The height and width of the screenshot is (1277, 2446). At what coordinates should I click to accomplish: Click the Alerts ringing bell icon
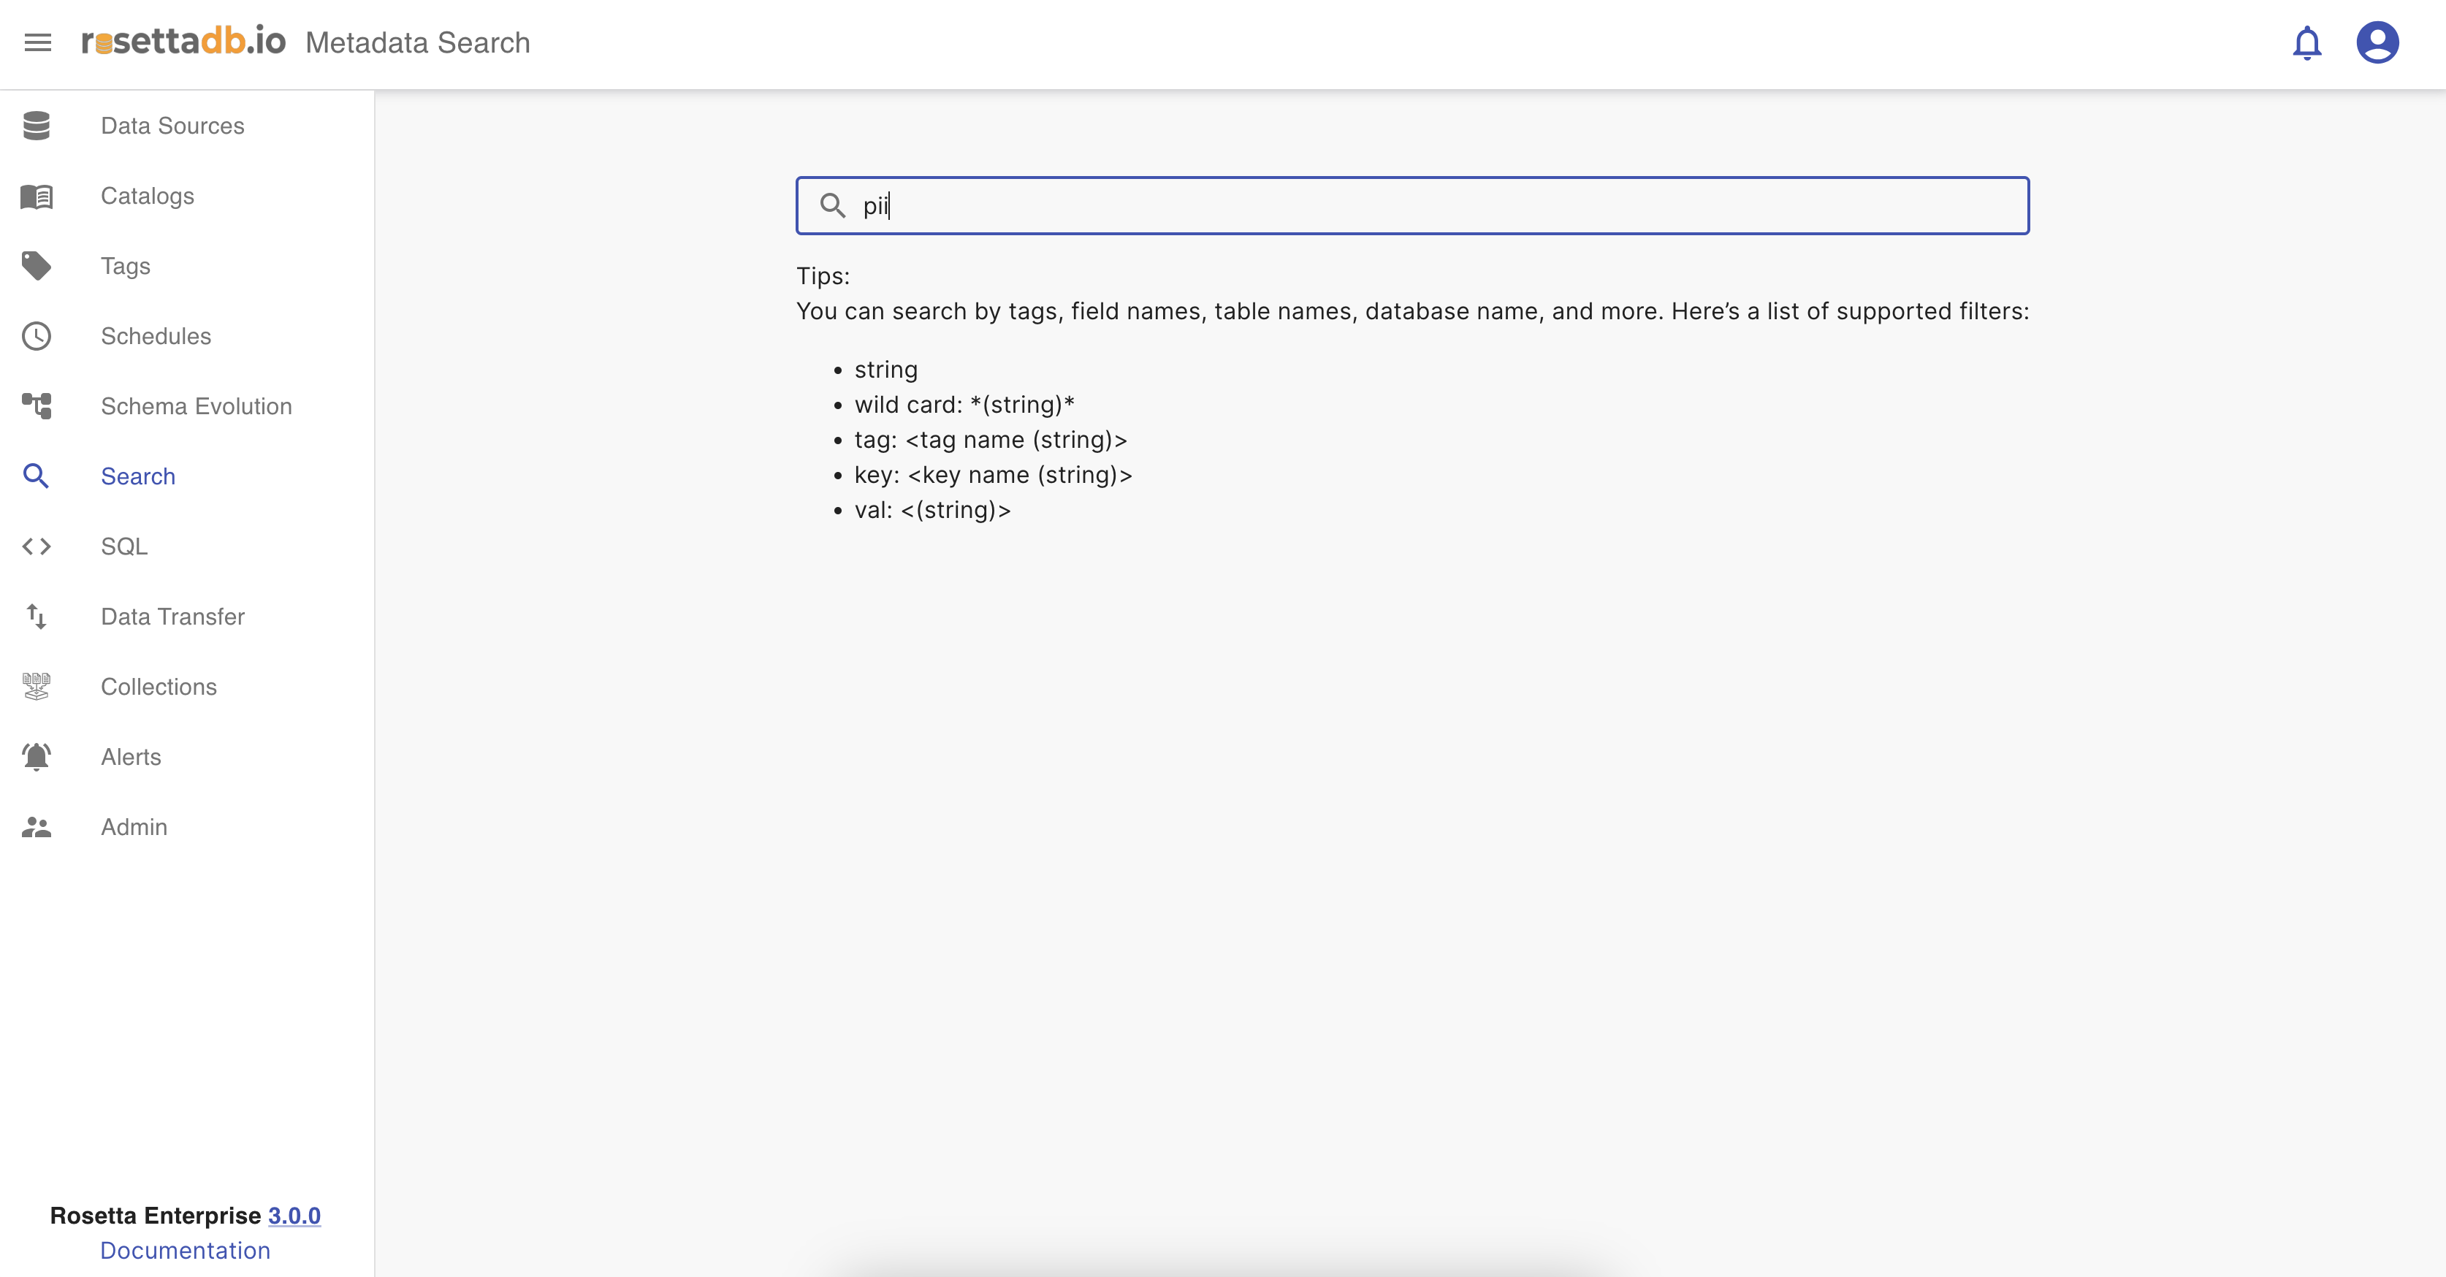pos(36,757)
